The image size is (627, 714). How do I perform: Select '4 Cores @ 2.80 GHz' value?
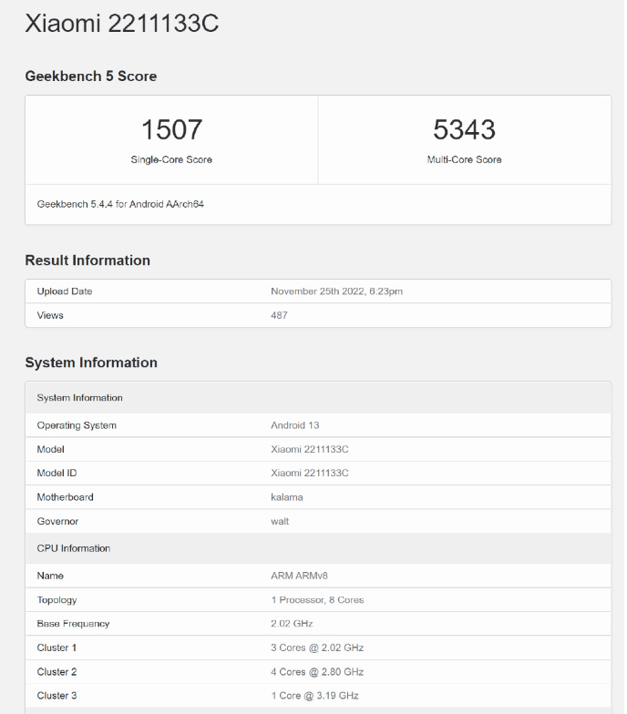pyautogui.click(x=317, y=672)
